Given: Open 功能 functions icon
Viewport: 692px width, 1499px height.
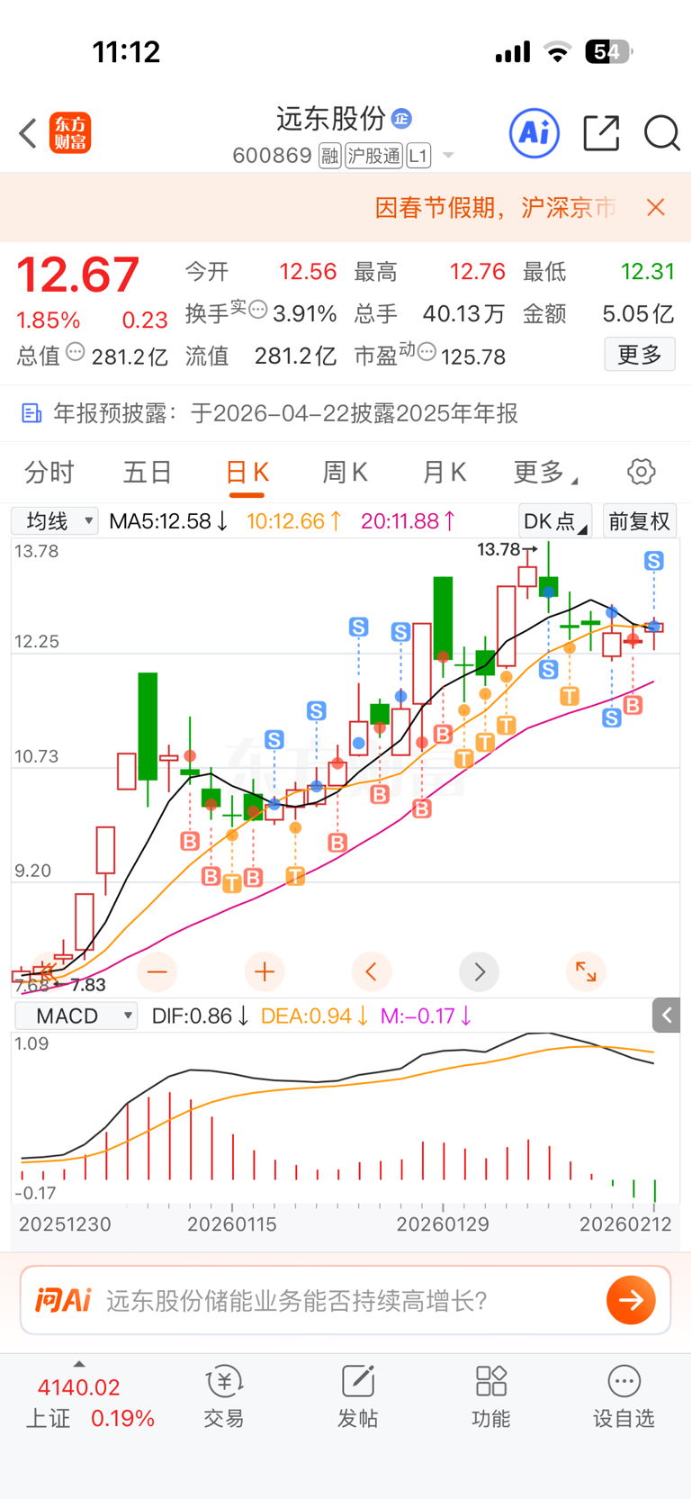Looking at the screenshot, I should point(490,1397).
